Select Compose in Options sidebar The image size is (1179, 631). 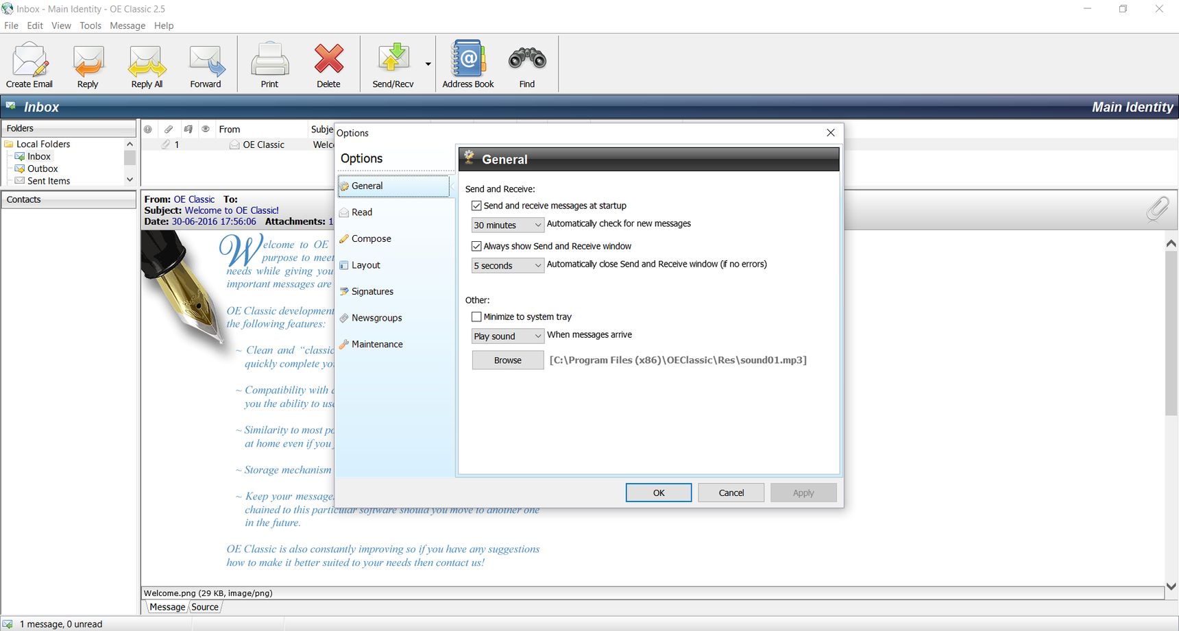394,238
